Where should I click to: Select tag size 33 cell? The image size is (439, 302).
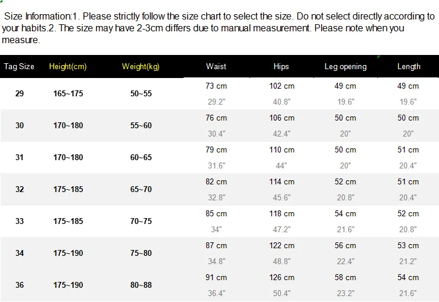coord(20,221)
